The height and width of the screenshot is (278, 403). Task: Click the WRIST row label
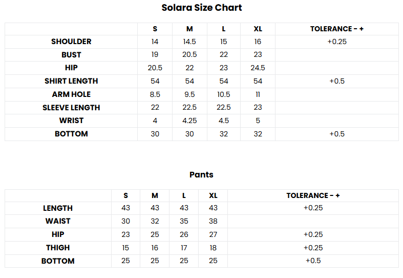coord(71,121)
